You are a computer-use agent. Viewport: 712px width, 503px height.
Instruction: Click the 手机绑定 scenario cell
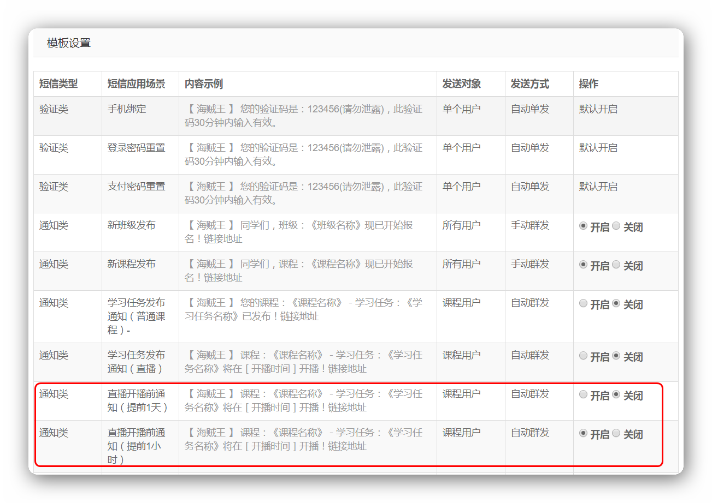coord(127,109)
